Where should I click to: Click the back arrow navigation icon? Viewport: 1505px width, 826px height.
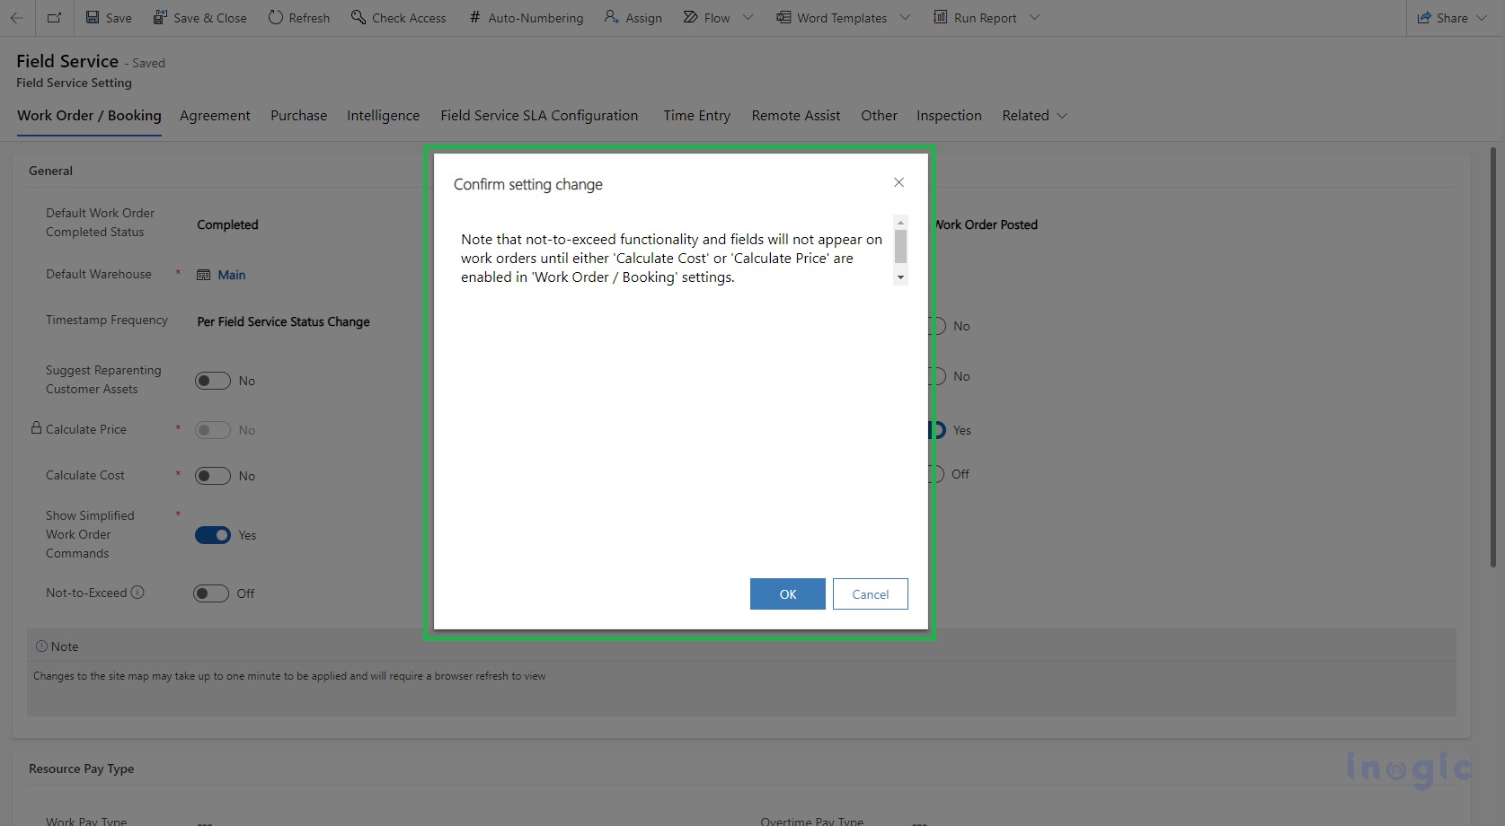click(17, 17)
